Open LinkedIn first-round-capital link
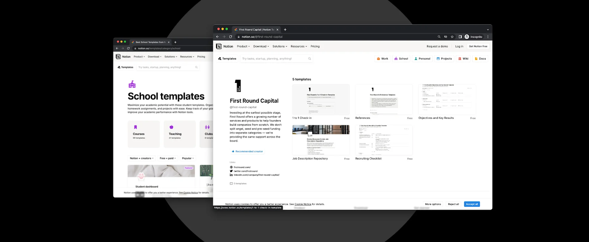 [x=256, y=175]
